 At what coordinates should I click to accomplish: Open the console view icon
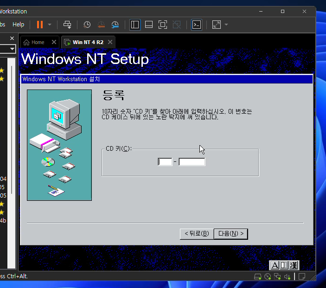197,25
